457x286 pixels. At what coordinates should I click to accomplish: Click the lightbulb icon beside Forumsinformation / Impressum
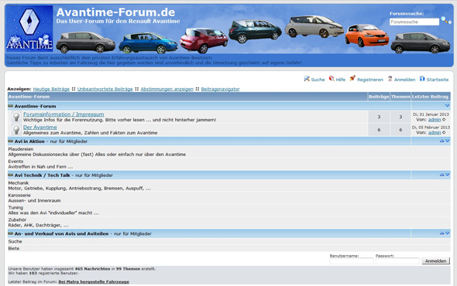tap(16, 117)
